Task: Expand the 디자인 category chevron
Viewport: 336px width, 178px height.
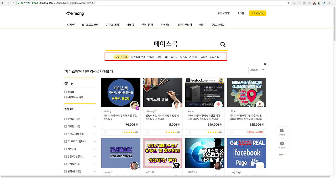Action: pos(95,127)
